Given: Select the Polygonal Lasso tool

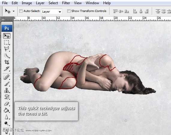Looking at the screenshot, I should (x=7, y=49).
